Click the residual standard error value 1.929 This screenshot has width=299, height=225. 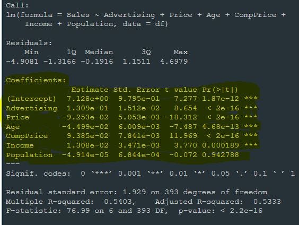134,192
